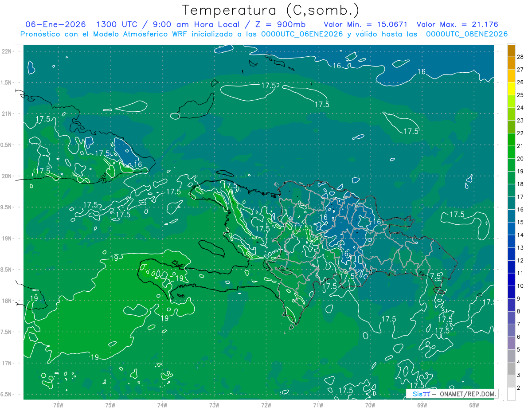The height and width of the screenshot is (411, 532).
Task: Click the "72W" longitude axis label
Action: coord(266,405)
